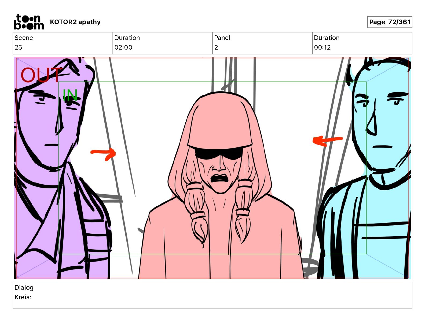Click the 'Scene' header label
Screen dimensions: 425x328
(x=24, y=38)
